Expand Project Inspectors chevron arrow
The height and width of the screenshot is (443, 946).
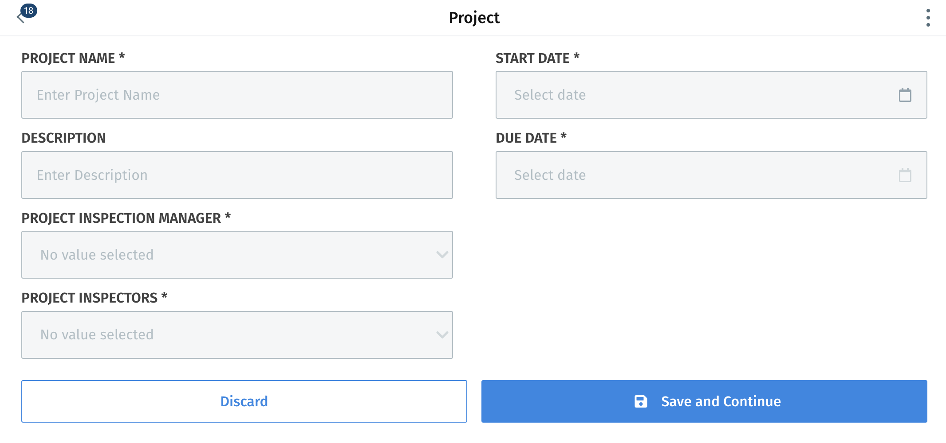pos(442,335)
